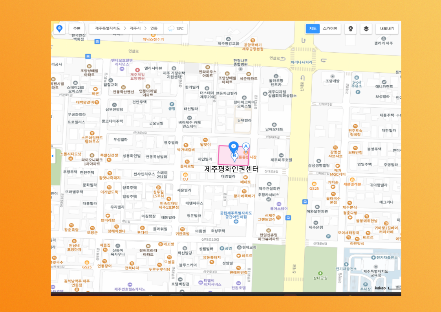Open the 제주시 city selector
The width and height of the screenshot is (441, 312).
coord(135,28)
